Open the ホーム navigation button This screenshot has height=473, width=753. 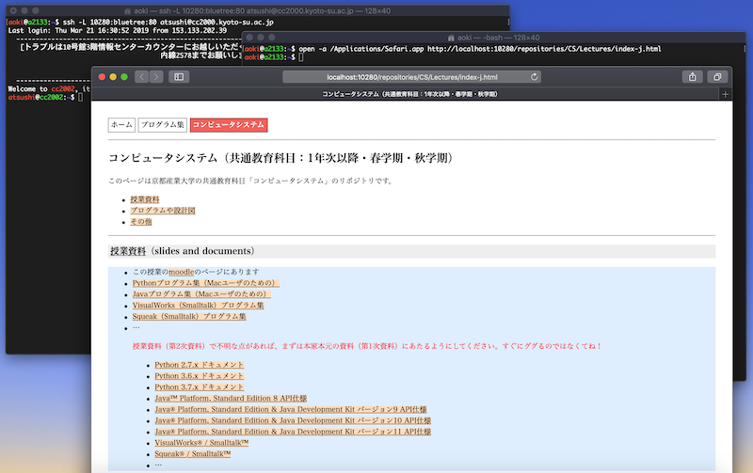pos(121,125)
